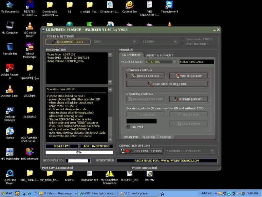Select the bb5 schematic icon
Screen dimensions: 262x197
(29, 154)
